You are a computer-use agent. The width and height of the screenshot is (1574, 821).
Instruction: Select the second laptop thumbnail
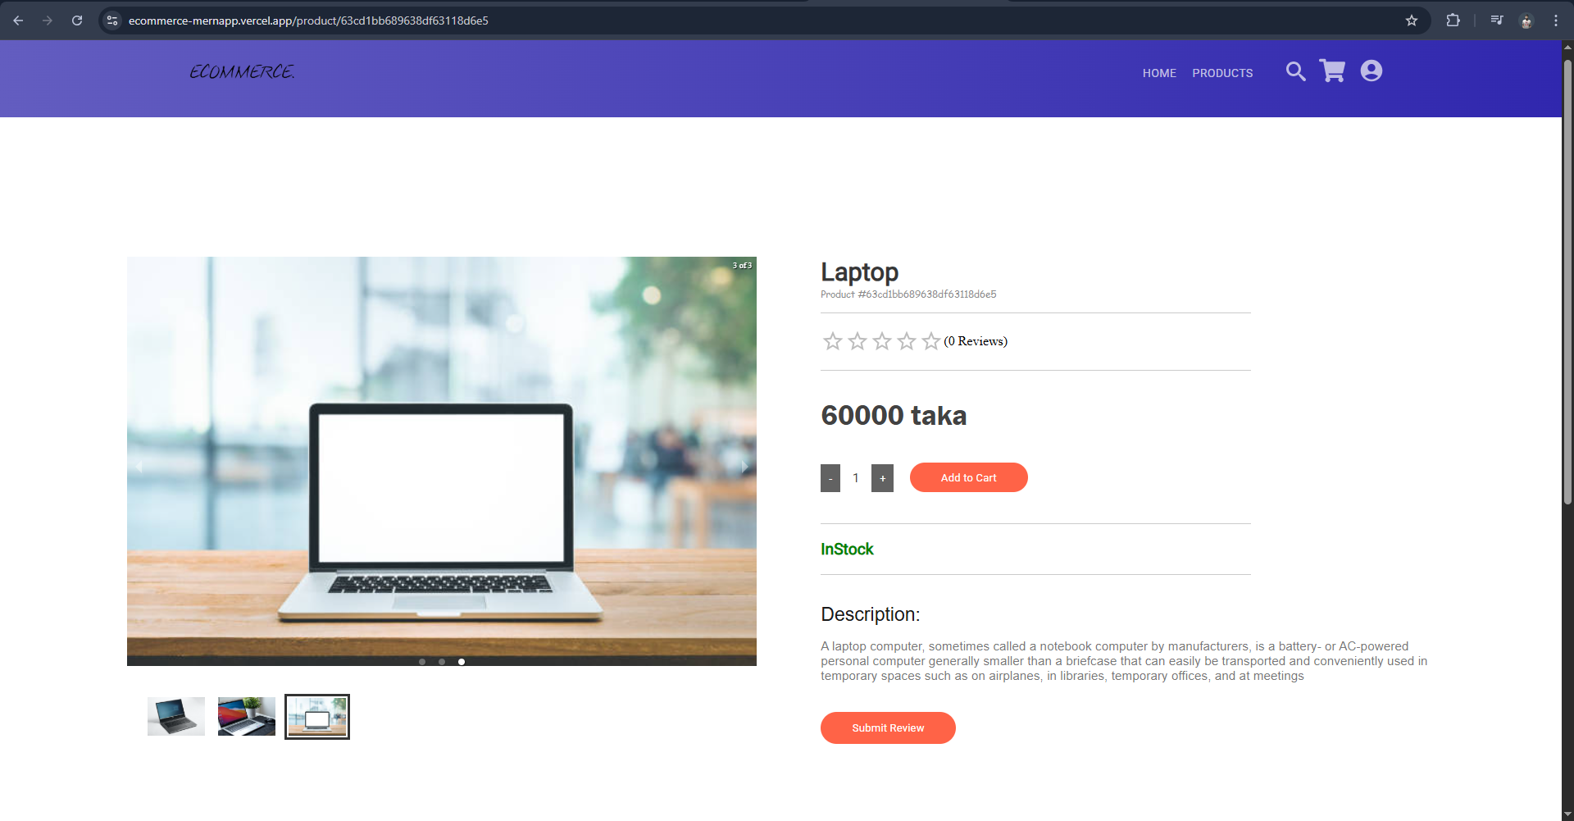point(247,716)
